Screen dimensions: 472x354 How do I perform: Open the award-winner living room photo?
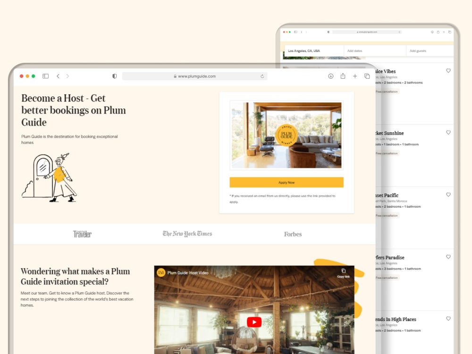point(287,135)
